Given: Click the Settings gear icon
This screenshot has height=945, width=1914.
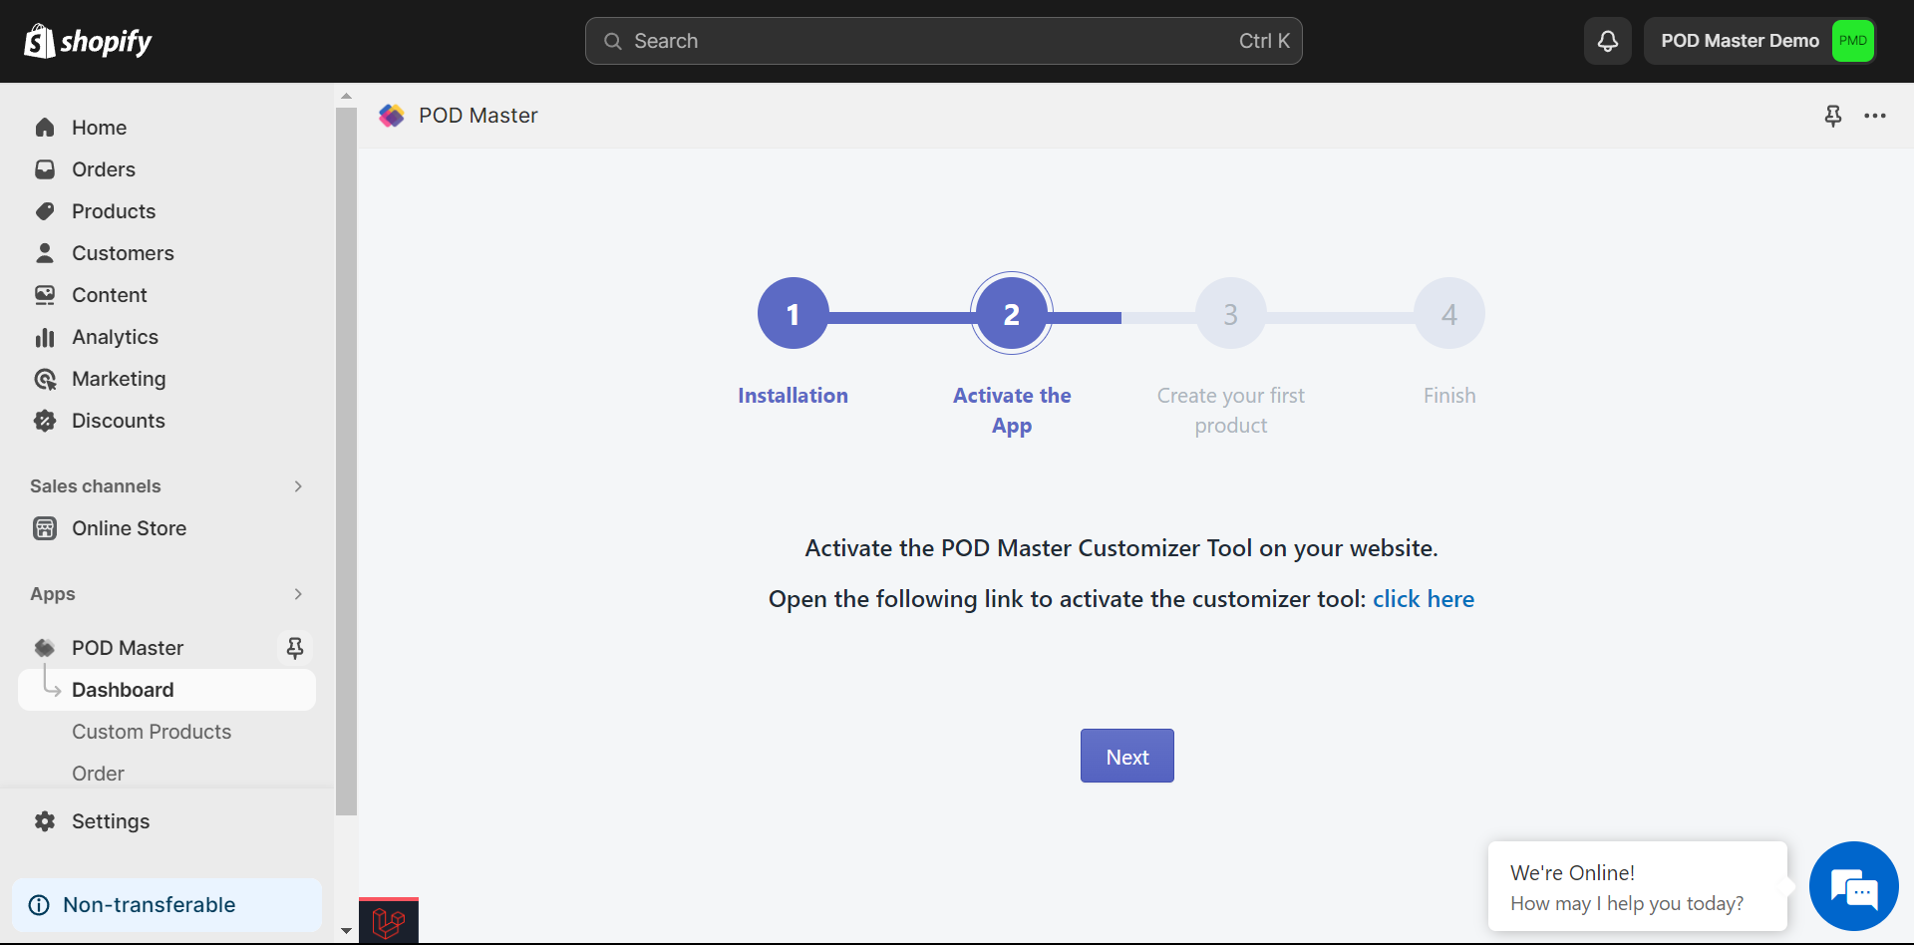Looking at the screenshot, I should pos(45,821).
